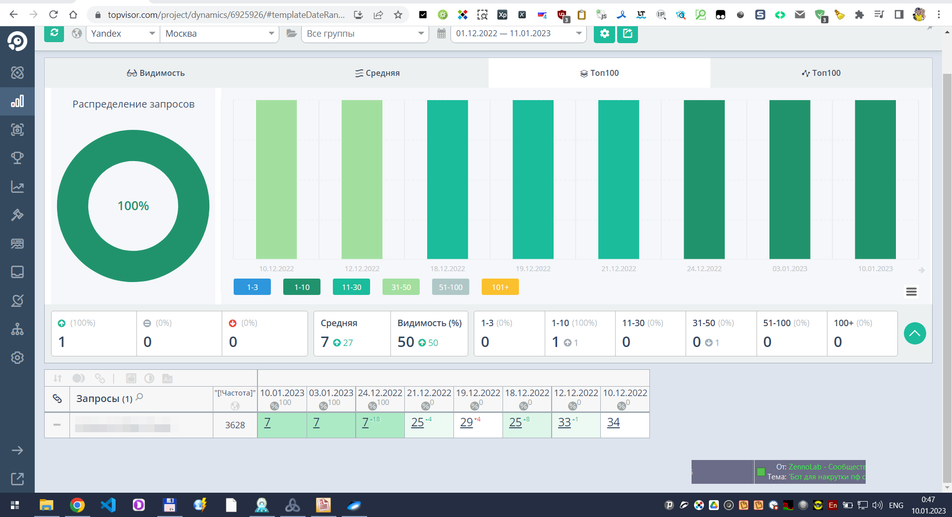Screen dimensions: 952x517
Task: Select the Топ100 tab with layers icon
Action: (x=599, y=73)
